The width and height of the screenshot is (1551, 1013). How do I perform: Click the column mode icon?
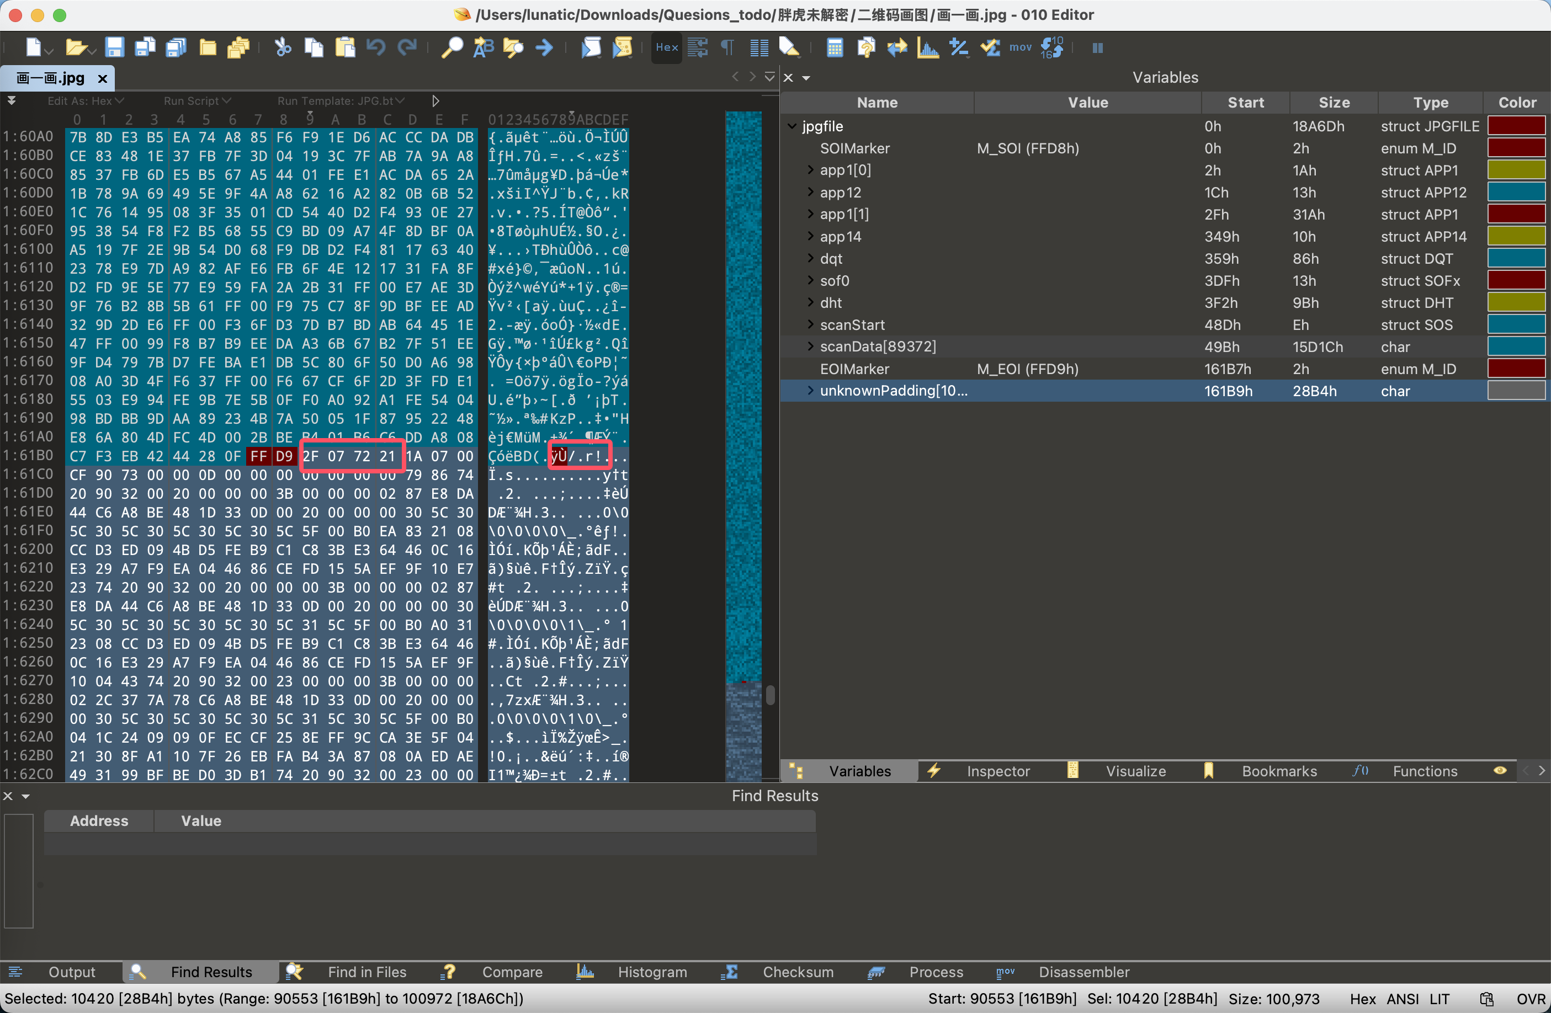759,47
